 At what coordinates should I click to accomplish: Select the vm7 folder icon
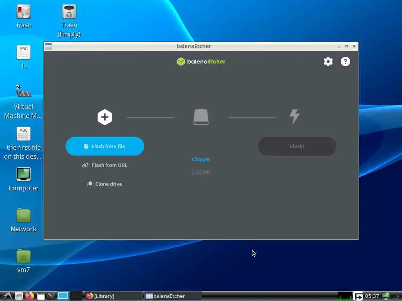pos(23,261)
